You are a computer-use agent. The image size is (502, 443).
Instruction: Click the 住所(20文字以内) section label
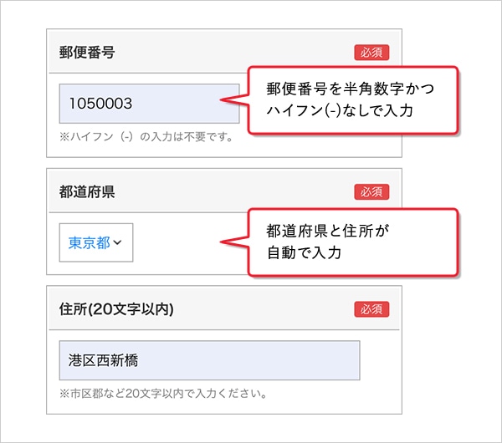[116, 309]
